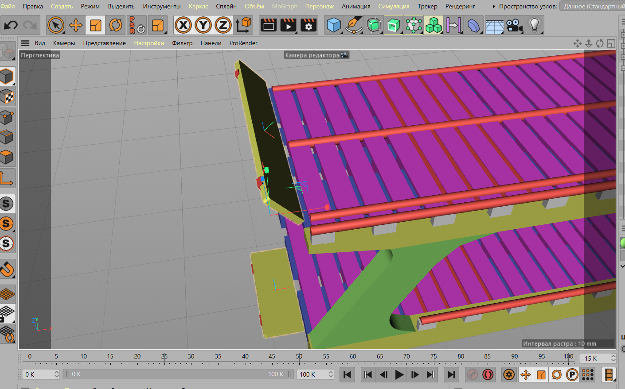The height and width of the screenshot is (389, 625).
Task: Expand the Floor environment objects flyout
Action: click(494, 25)
